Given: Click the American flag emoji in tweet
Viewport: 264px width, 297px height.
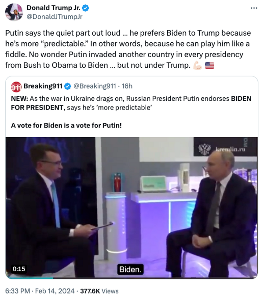Looking at the screenshot, I should (209, 66).
